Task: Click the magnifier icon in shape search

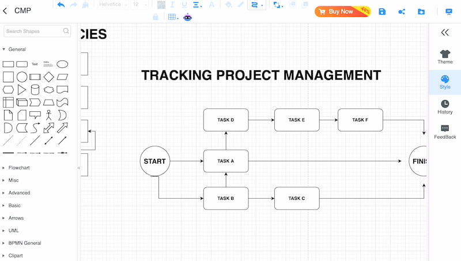Action: (x=66, y=31)
